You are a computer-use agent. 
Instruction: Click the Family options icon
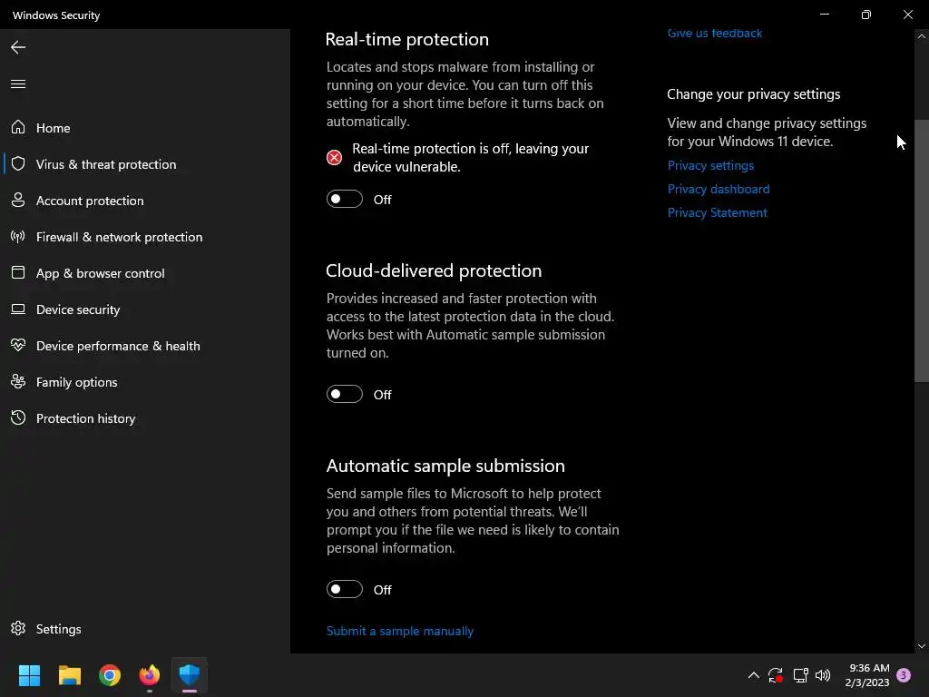click(x=18, y=382)
